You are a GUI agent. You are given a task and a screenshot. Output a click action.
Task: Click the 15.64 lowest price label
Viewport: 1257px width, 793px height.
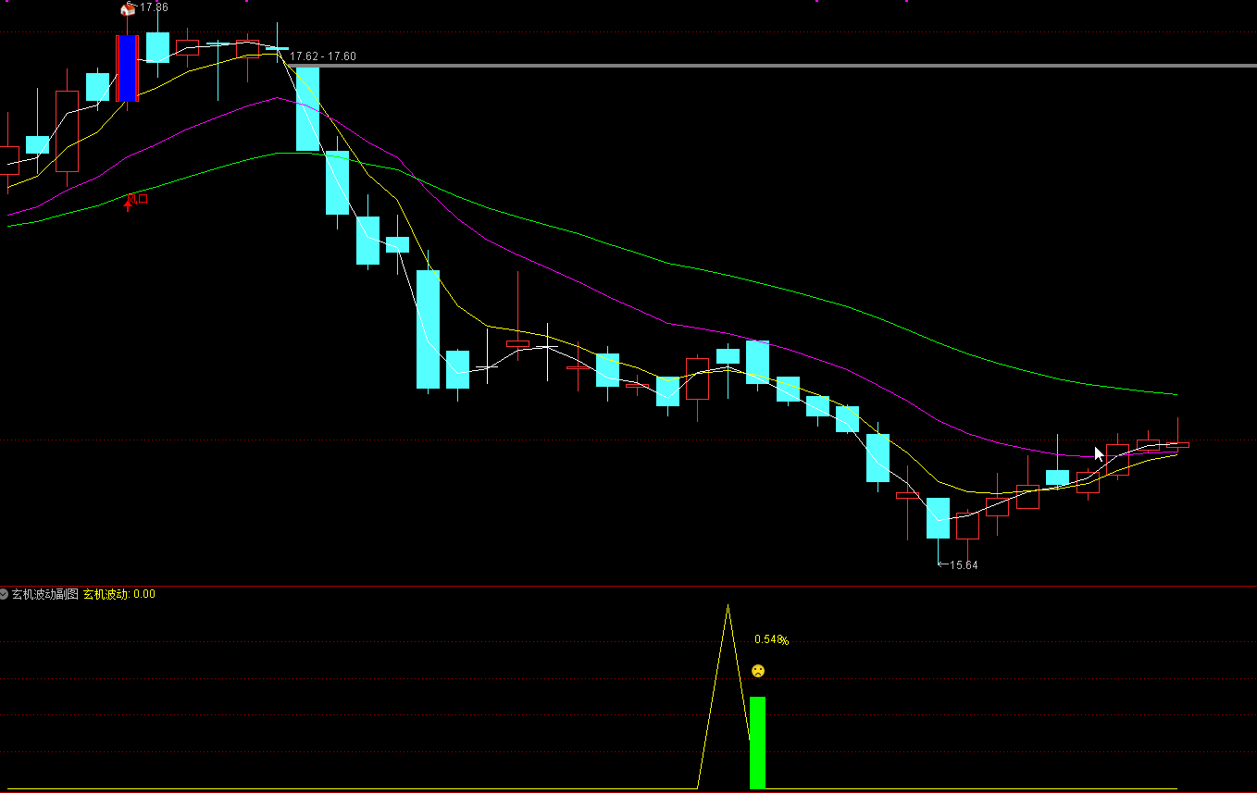[x=964, y=565]
